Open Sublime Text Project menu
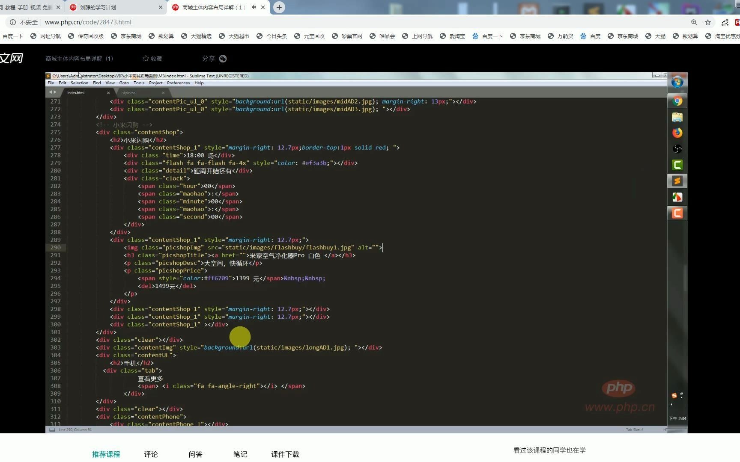The image size is (740, 462). (155, 83)
